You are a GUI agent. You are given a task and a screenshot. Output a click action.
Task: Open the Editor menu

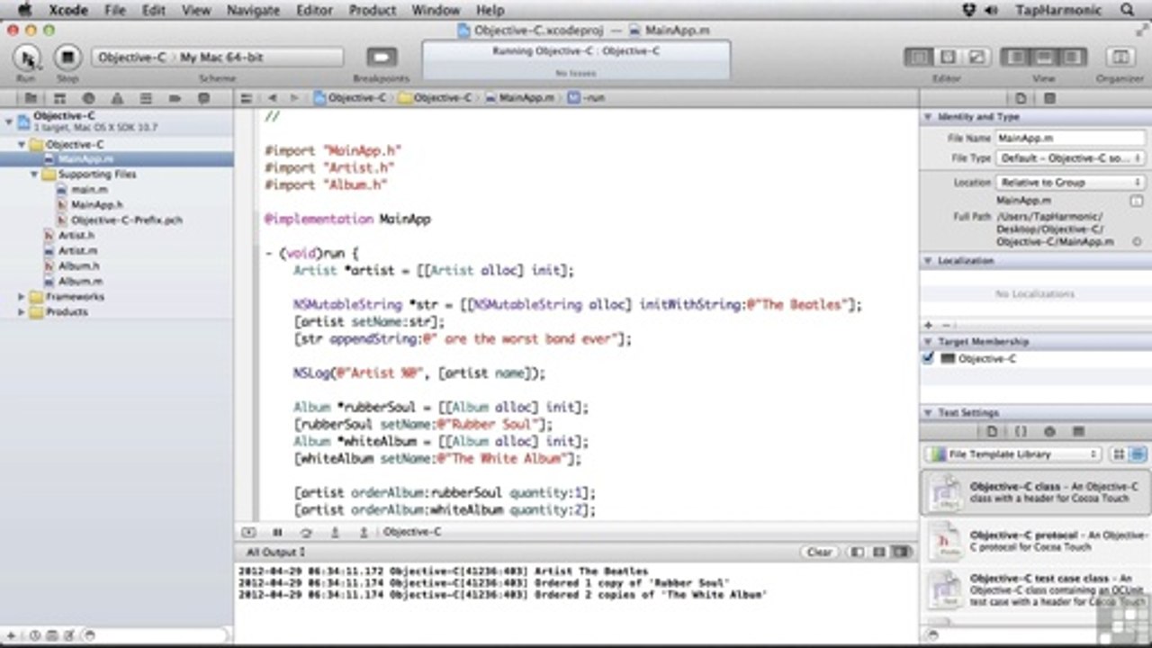click(x=315, y=10)
